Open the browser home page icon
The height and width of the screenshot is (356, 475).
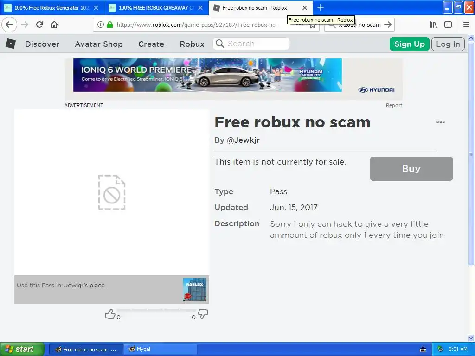[54, 25]
